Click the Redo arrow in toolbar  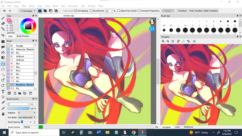click(10, 11)
